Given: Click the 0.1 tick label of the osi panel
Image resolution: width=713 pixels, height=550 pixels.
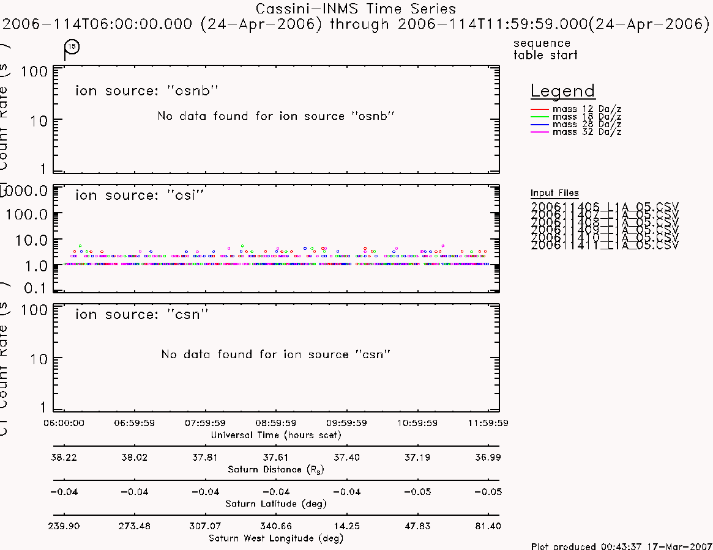Looking at the screenshot, I should point(36,288).
